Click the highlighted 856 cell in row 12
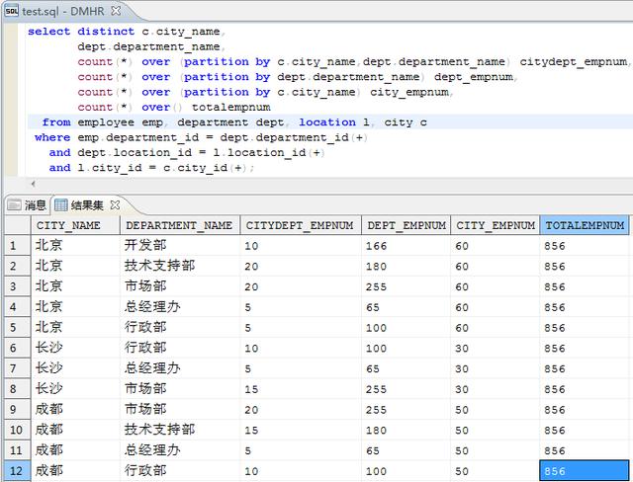 click(585, 471)
